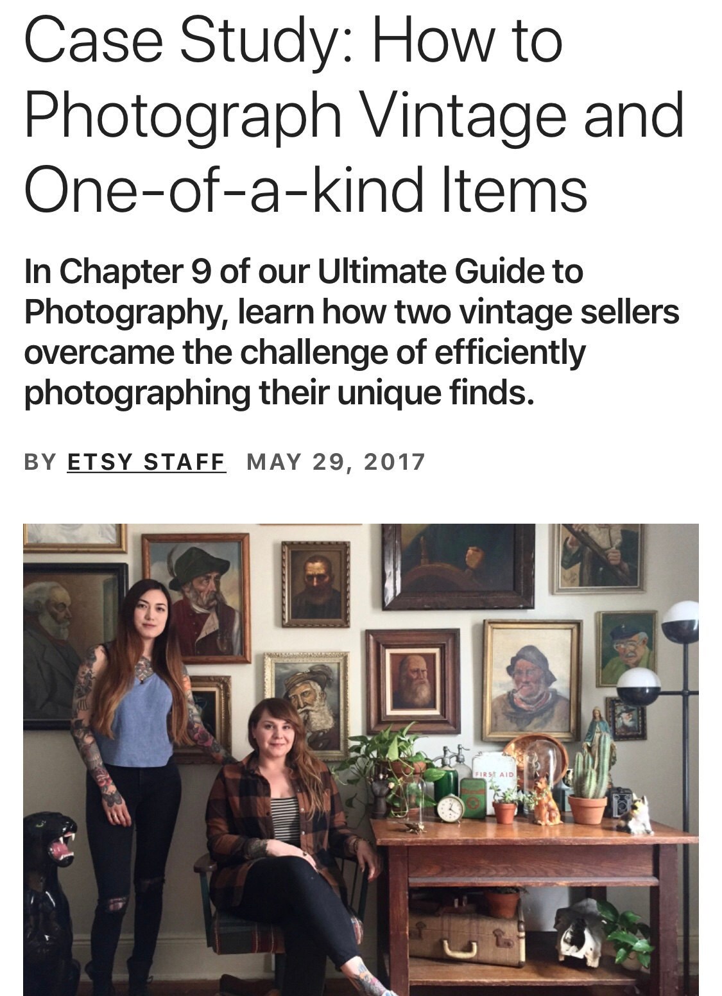
Task: Click the white-bearded bald man portrait
Action: coord(413,682)
